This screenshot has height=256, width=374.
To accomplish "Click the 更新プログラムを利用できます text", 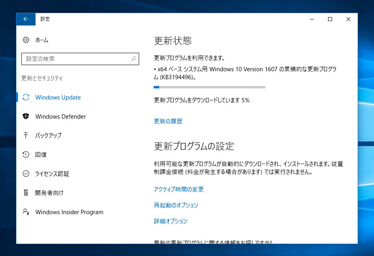I will (189, 58).
